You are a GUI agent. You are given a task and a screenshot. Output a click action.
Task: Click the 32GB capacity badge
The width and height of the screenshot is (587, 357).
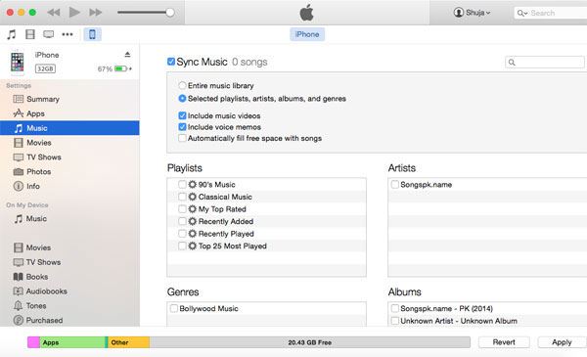point(45,68)
